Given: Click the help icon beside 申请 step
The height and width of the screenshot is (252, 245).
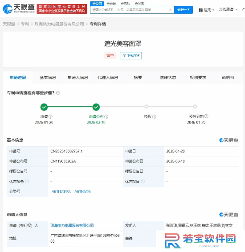Looking at the screenshot, I should [51, 116].
